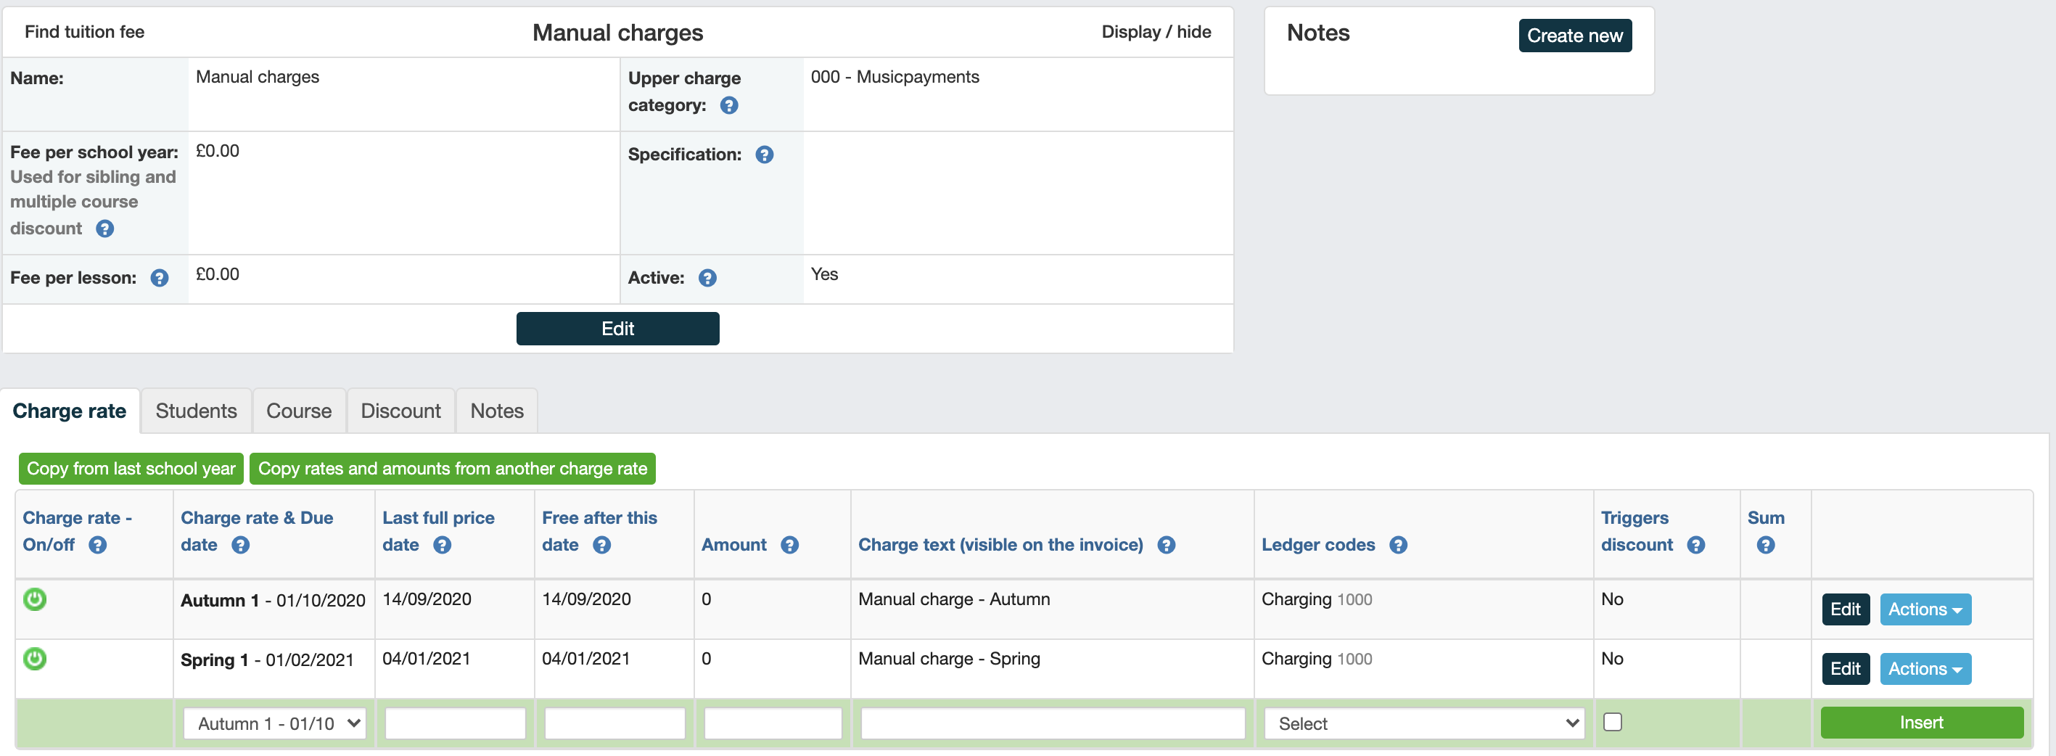The height and width of the screenshot is (756, 2056).
Task: Check Triggers discount box in insert row
Action: click(1612, 722)
